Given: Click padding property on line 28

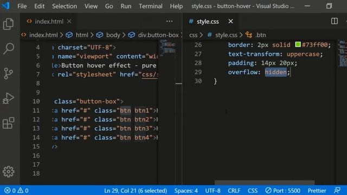Looking at the screenshot, I should click(241, 63).
